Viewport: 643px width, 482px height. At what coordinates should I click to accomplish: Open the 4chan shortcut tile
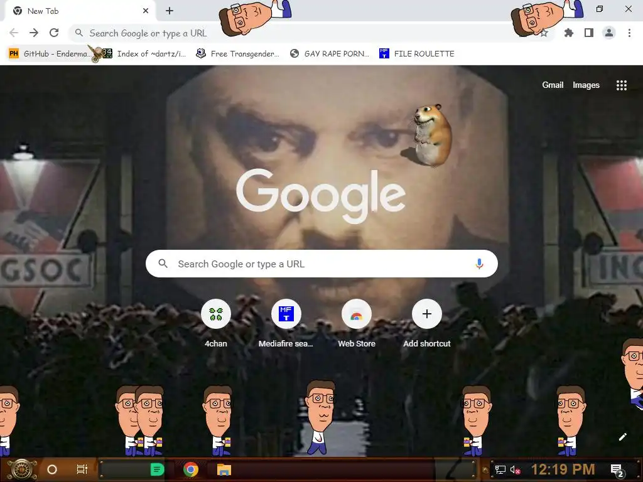click(216, 324)
